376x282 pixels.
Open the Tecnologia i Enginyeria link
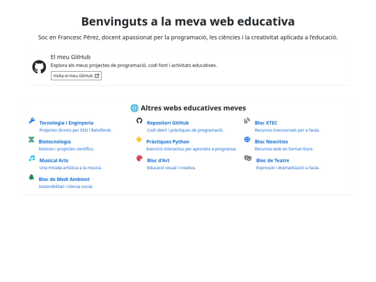point(66,123)
